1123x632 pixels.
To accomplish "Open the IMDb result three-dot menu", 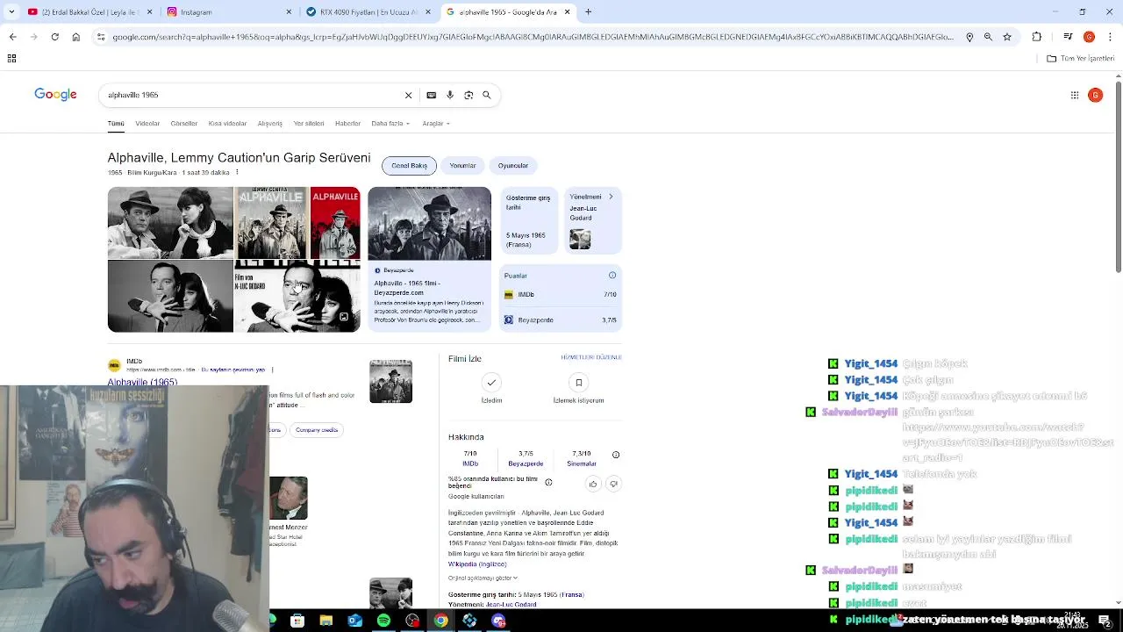I will 273,370.
